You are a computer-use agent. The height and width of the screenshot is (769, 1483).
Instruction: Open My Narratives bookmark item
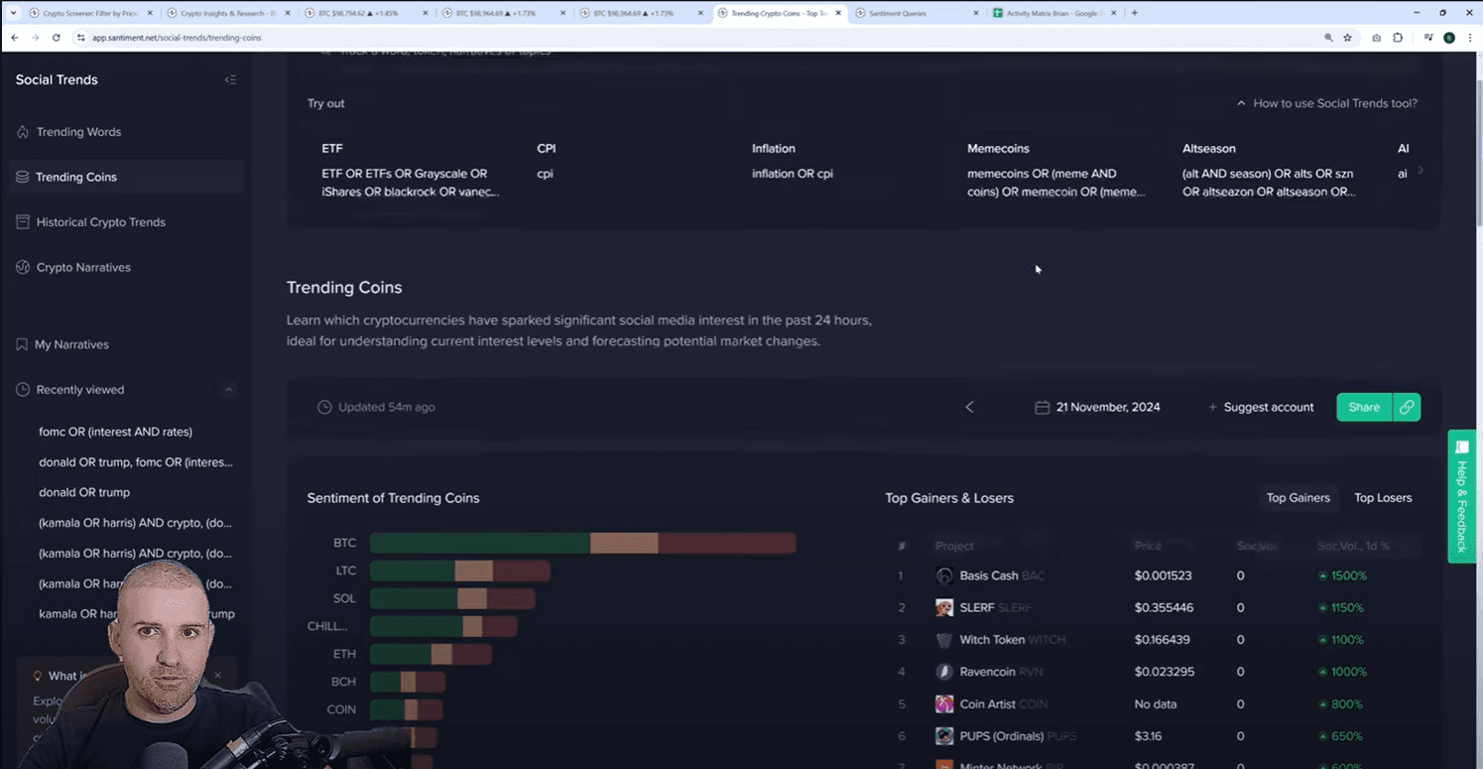tap(71, 344)
